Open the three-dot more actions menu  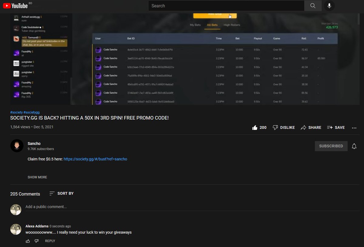point(354,128)
